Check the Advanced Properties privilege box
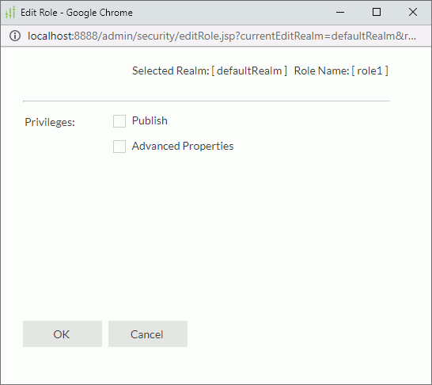Viewport: 432px width, 385px height. coord(119,147)
